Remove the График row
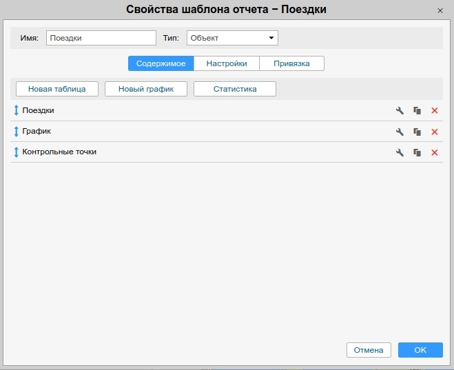The image size is (454, 370). tap(434, 132)
